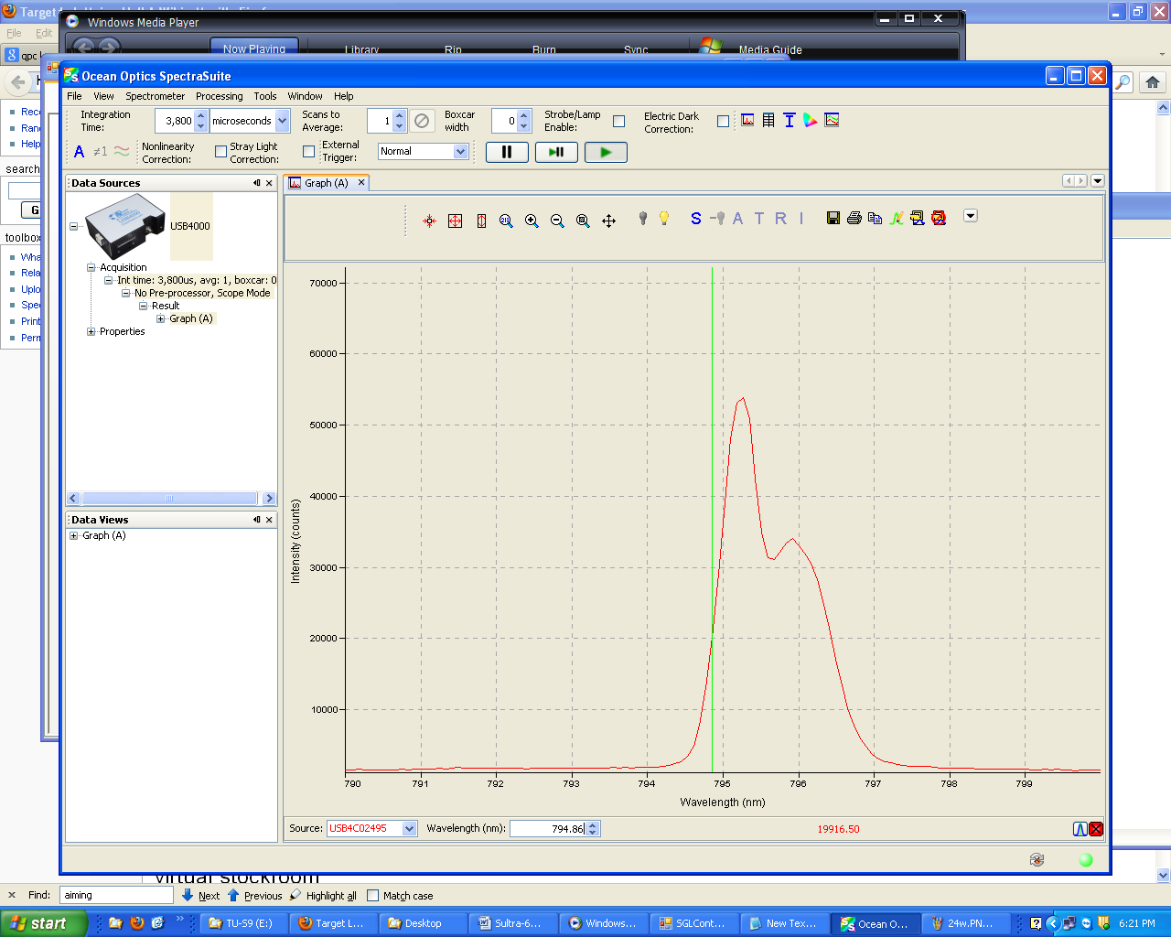The image size is (1171, 937).
Task: Click Highlight all in Find bar
Action: click(323, 896)
